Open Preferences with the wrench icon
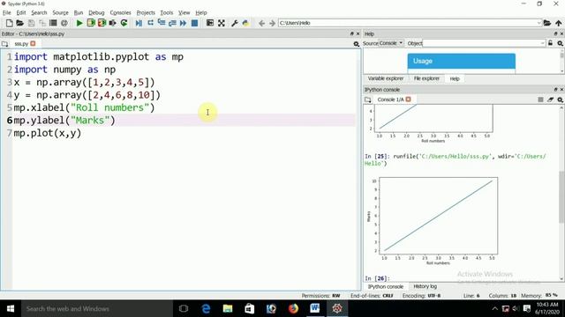 point(235,23)
